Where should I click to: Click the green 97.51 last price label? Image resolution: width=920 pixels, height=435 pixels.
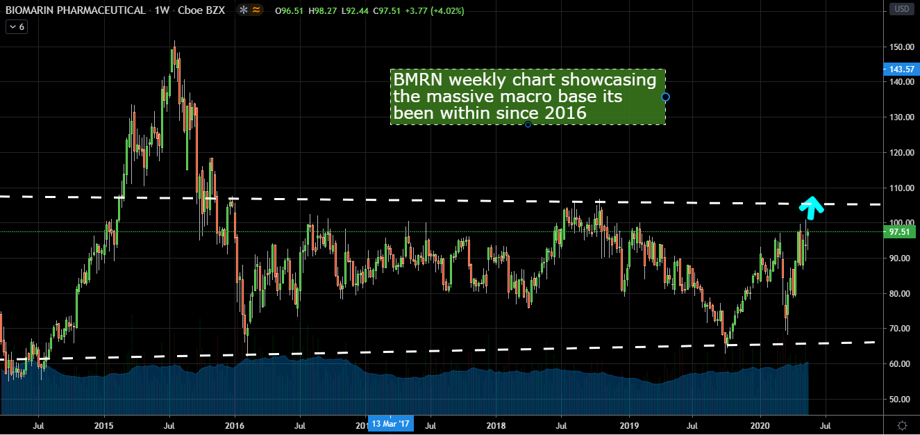[x=901, y=233]
